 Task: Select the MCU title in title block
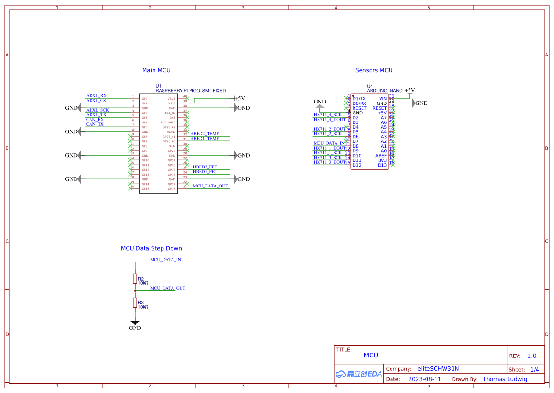click(x=371, y=355)
